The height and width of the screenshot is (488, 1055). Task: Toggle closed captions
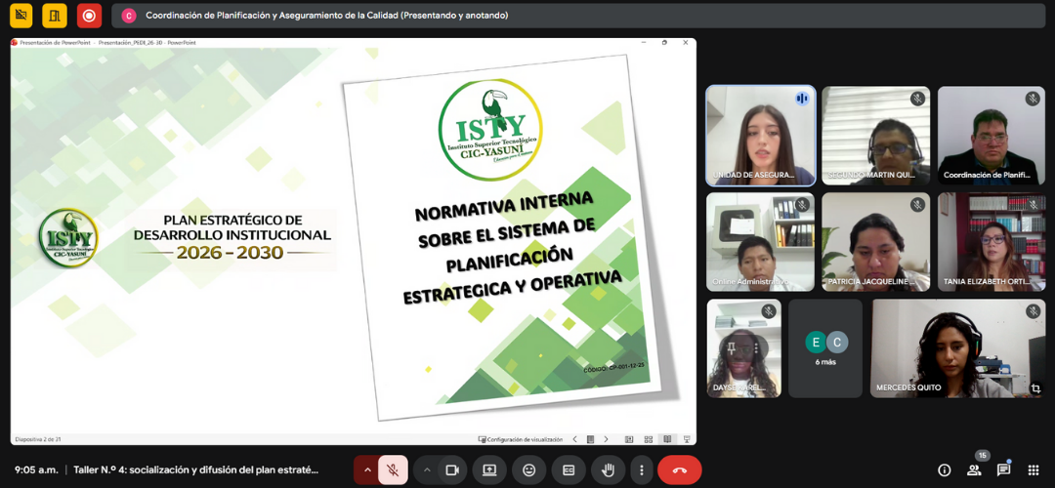click(569, 469)
